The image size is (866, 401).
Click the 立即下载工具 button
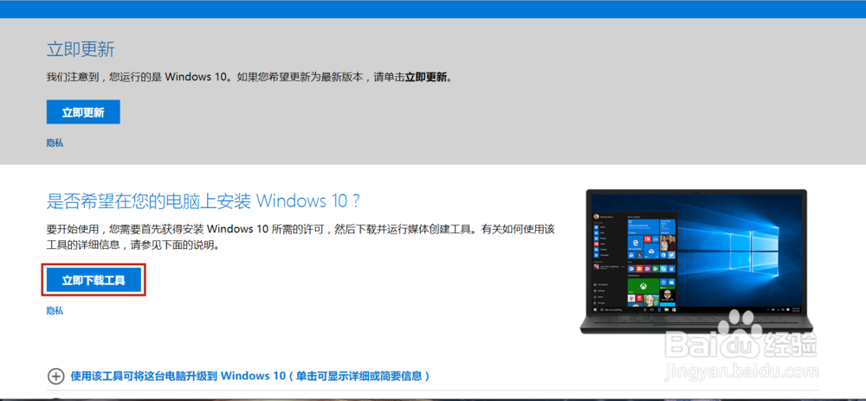click(94, 280)
